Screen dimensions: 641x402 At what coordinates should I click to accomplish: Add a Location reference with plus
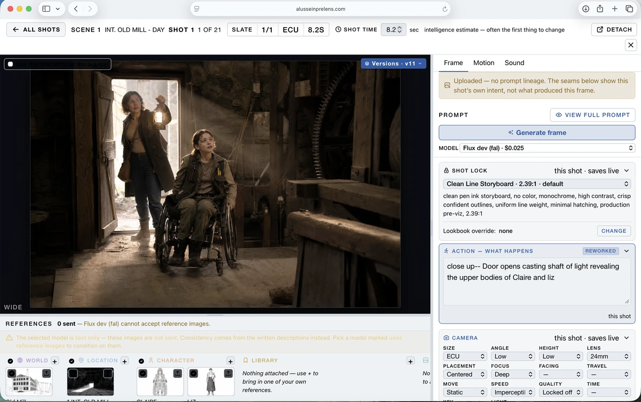124,361
